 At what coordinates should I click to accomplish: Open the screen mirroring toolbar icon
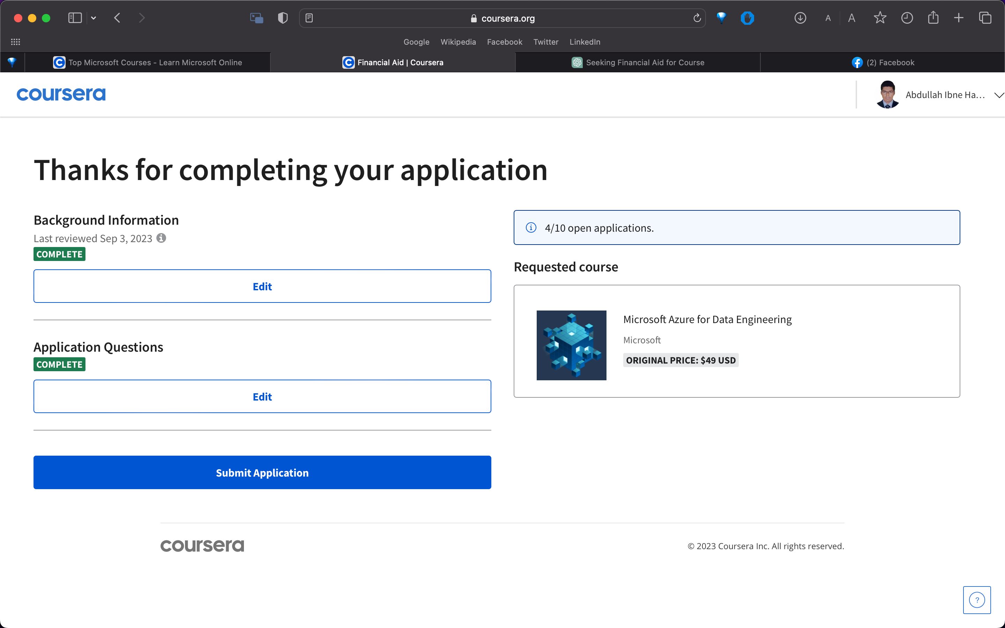(256, 18)
